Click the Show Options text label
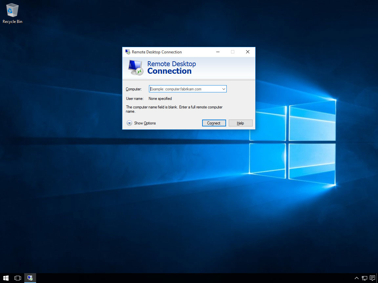 click(x=145, y=123)
